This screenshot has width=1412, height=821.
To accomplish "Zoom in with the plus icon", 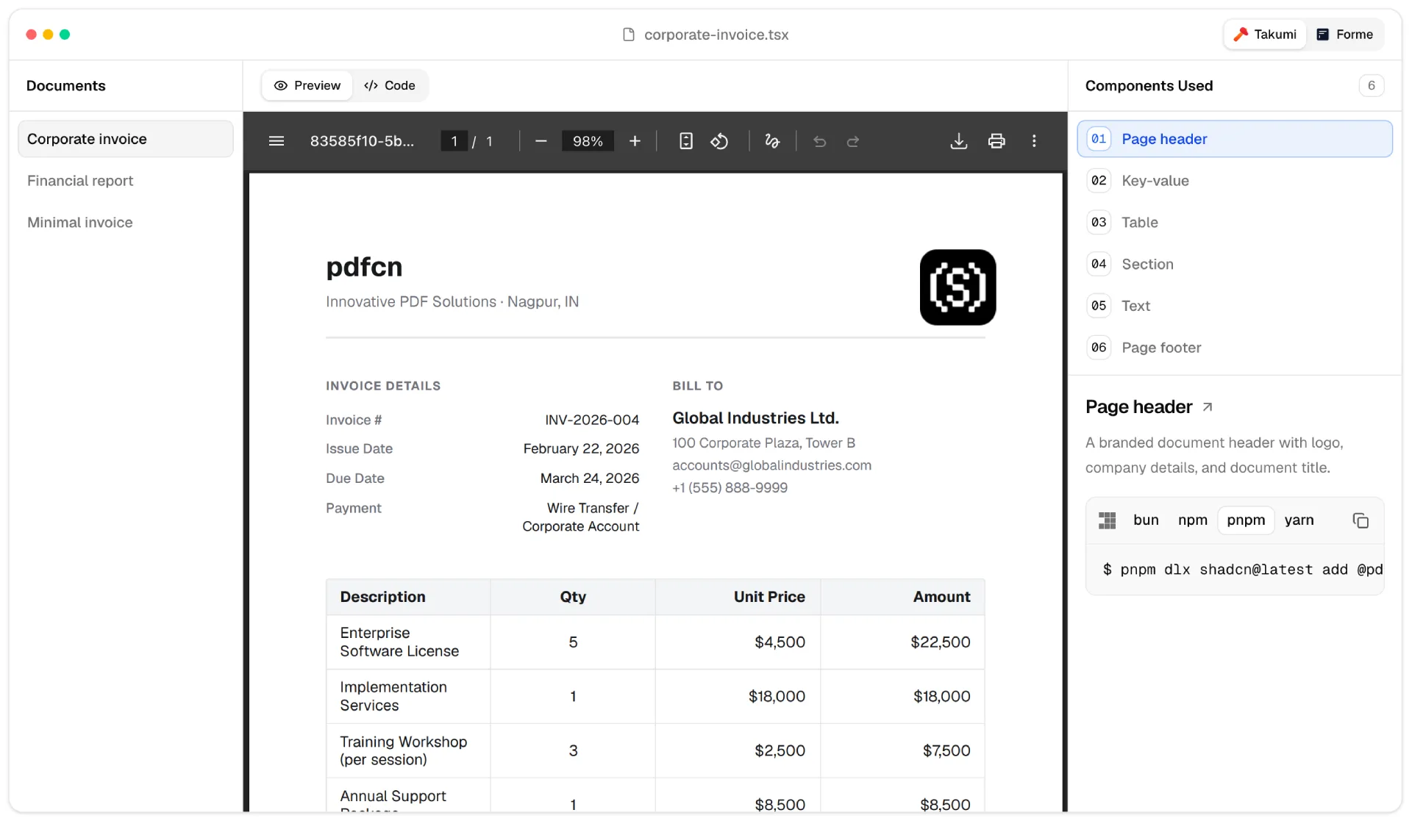I will [x=635, y=141].
